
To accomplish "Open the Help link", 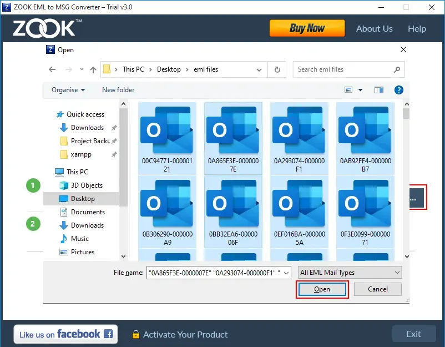I will pos(417,29).
